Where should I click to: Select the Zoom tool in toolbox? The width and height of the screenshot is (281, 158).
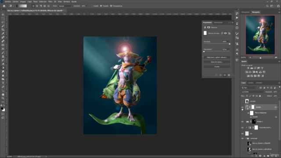[3, 98]
